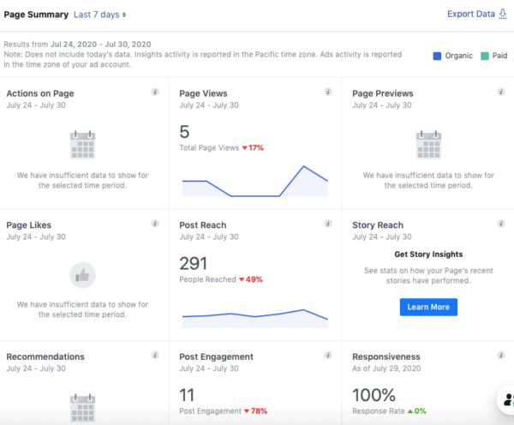Image resolution: width=514 pixels, height=425 pixels.
Task: Click the Post Reach line chart
Action: [254, 316]
